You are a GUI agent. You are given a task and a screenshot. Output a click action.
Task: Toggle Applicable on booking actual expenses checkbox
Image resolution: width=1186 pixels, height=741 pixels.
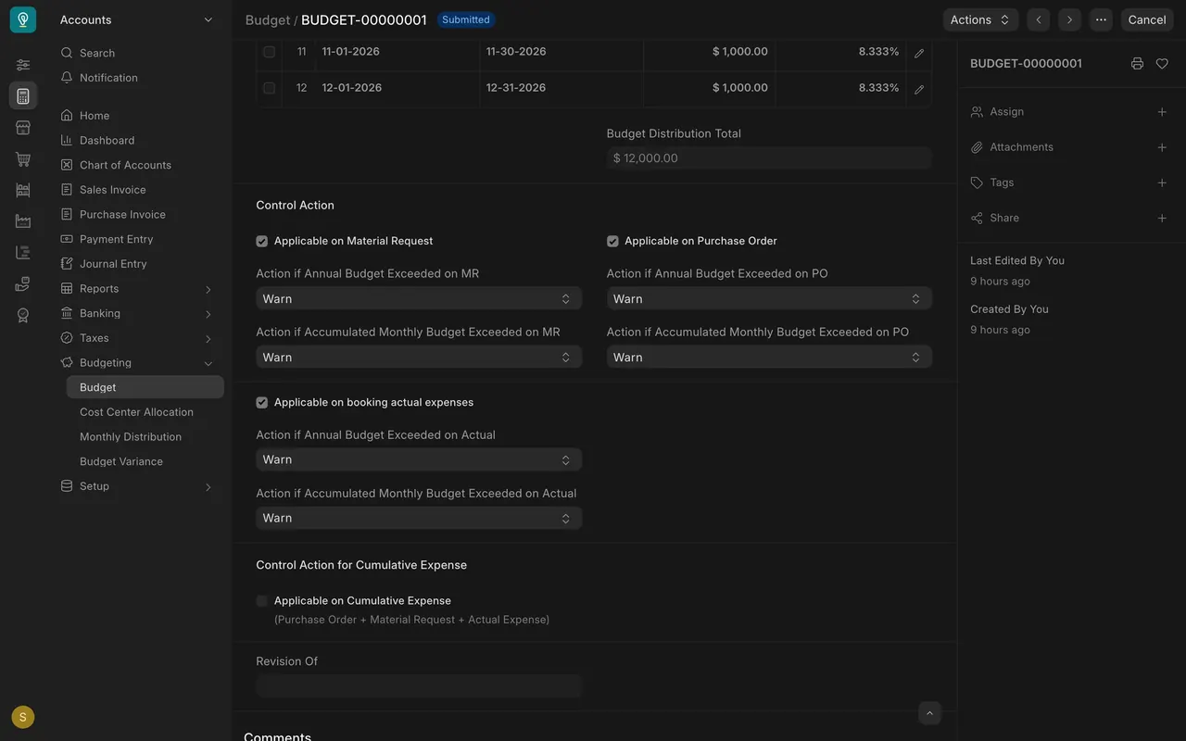(x=262, y=403)
